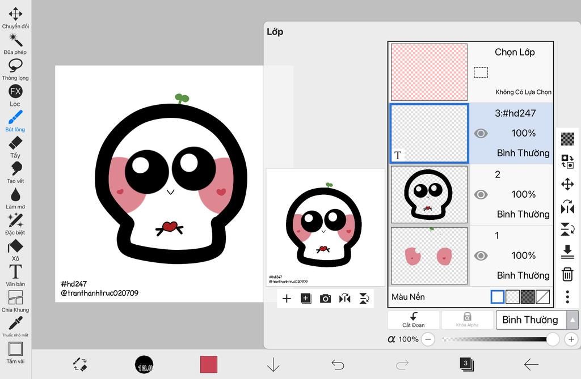Select the Chia Khung frame divider tool

[15, 301]
